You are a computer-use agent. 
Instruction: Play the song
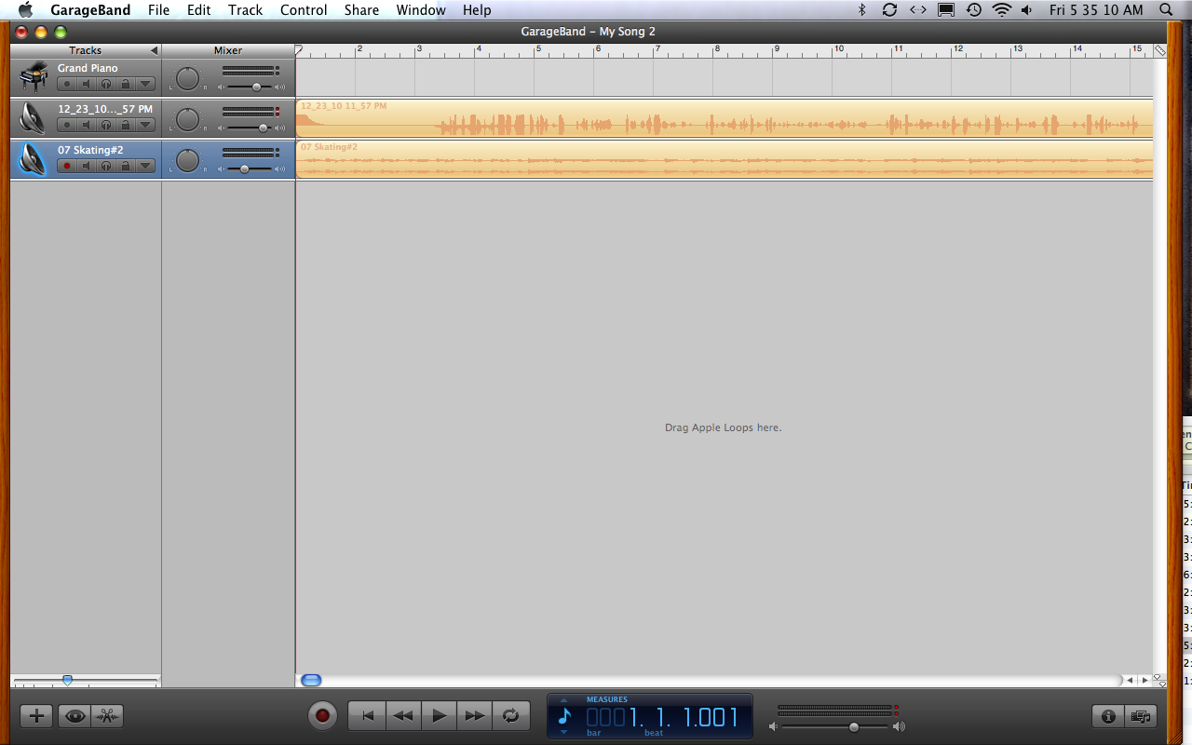[x=439, y=716]
